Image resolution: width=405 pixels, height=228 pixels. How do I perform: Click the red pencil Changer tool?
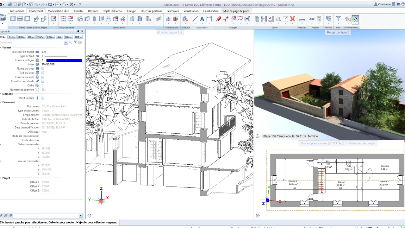tap(218, 19)
